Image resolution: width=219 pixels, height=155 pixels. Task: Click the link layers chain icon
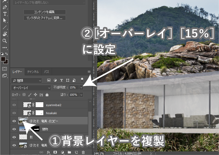coord(41,152)
